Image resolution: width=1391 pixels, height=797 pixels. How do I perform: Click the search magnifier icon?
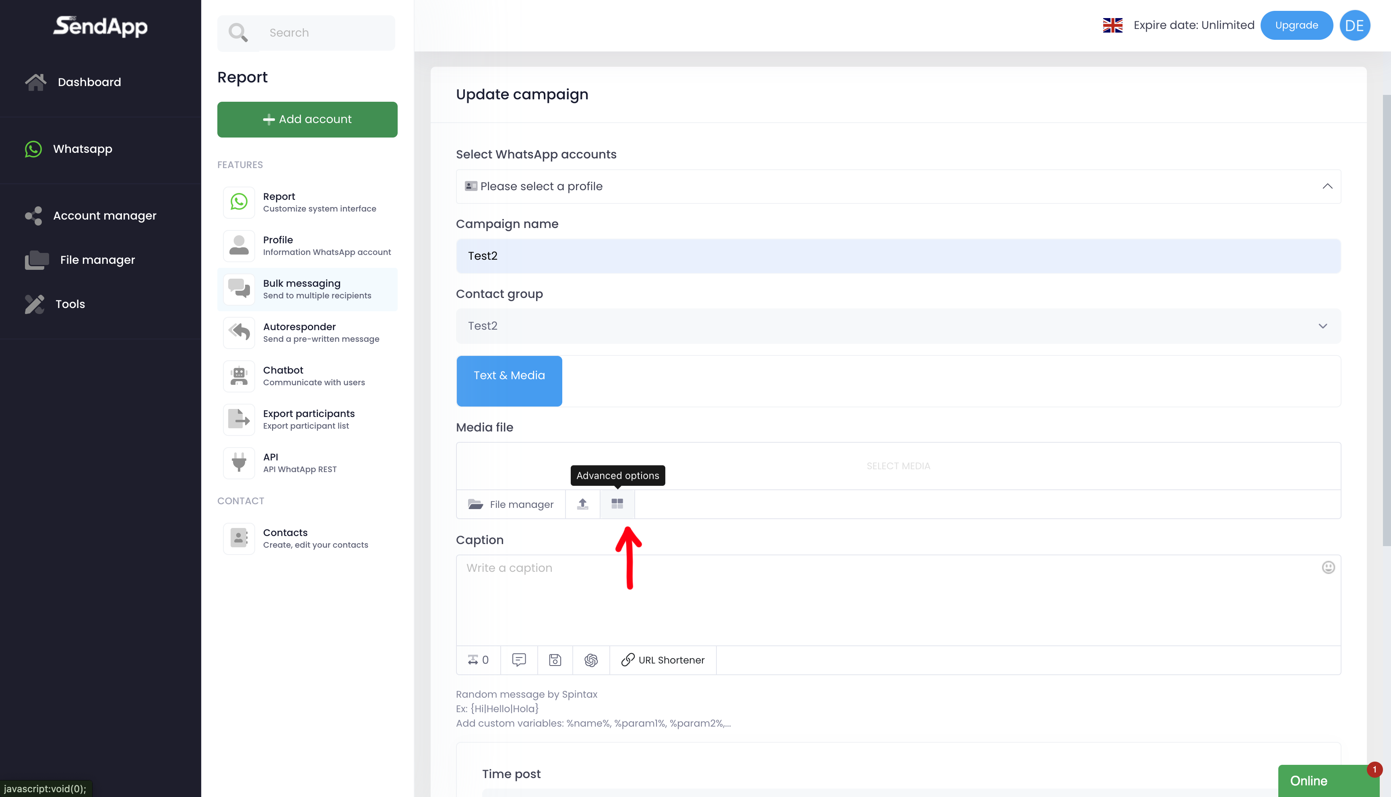click(238, 33)
